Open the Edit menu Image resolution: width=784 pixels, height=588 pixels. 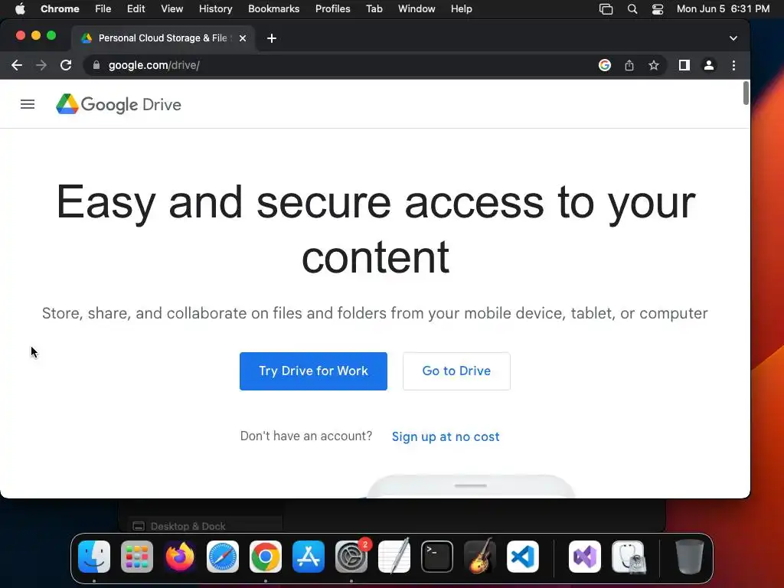click(x=136, y=8)
